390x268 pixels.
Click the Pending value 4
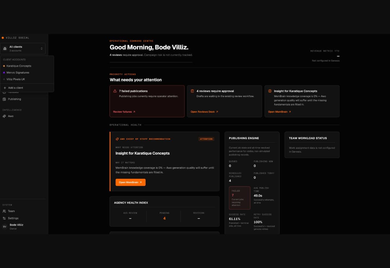[164, 218]
